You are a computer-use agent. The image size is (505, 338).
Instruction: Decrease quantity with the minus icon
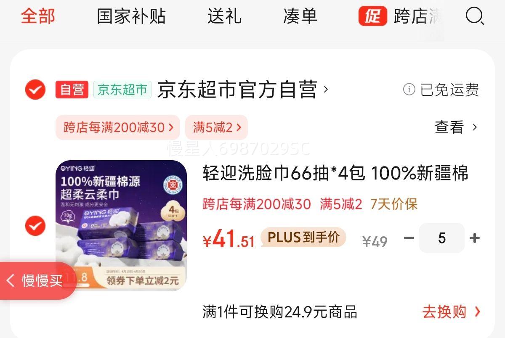tap(409, 238)
